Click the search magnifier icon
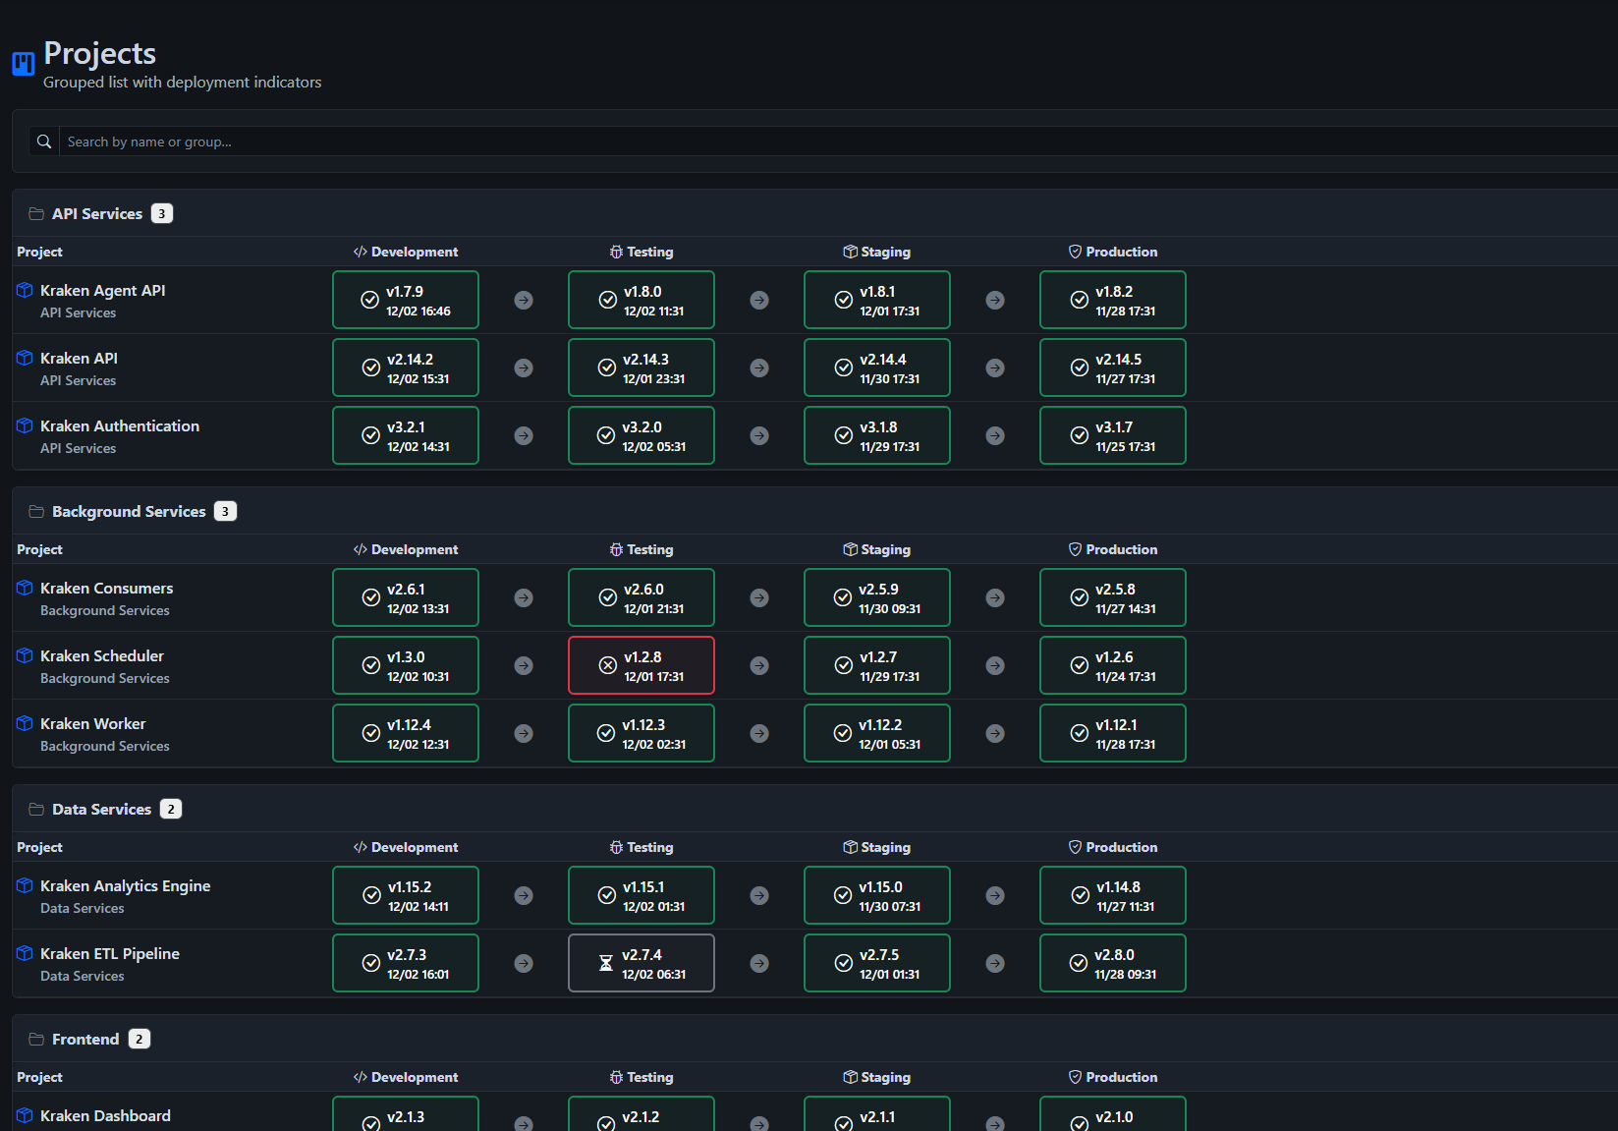Viewport: 1618px width, 1131px height. tap(43, 141)
